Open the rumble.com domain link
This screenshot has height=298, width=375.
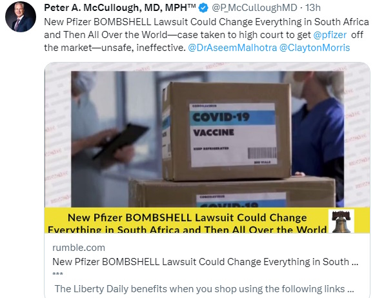point(79,248)
